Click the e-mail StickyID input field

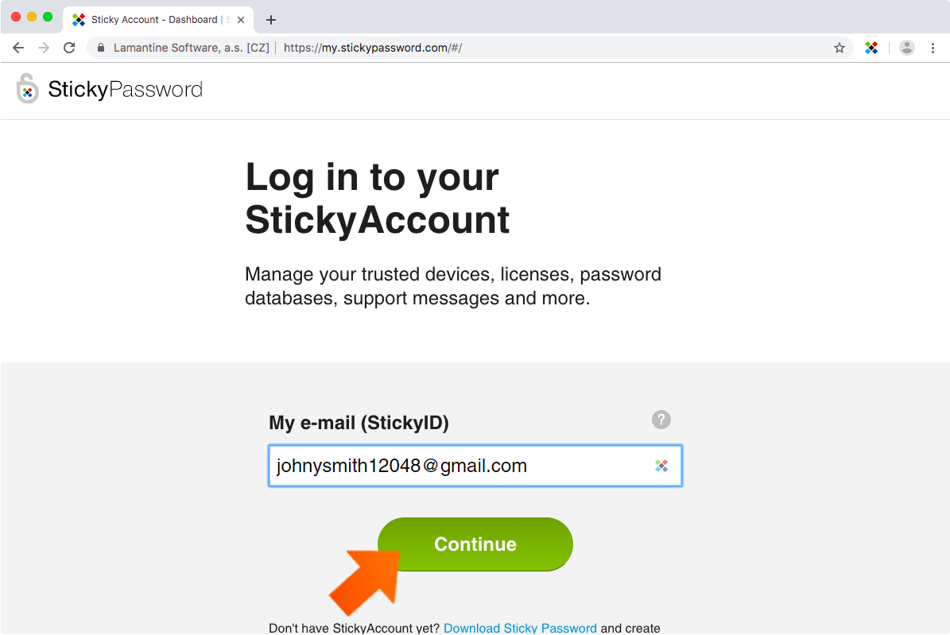[475, 466]
